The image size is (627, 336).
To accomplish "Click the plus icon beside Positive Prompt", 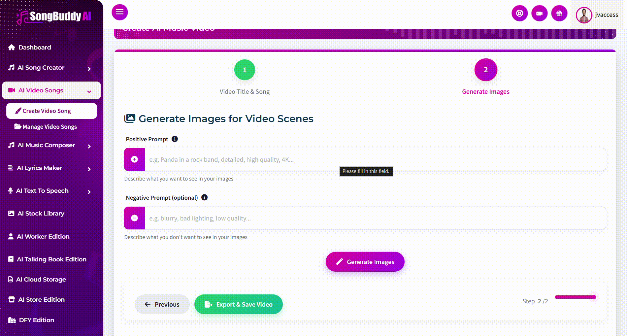I will pos(135,159).
